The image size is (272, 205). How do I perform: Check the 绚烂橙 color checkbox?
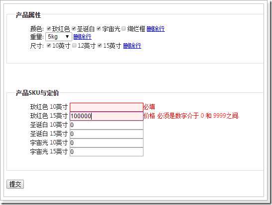tap(124, 28)
